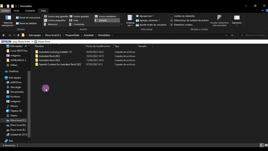The height and width of the screenshot is (151, 268).
Task: Switch to Iconos pequeños layout
Action: [x=55, y=21]
